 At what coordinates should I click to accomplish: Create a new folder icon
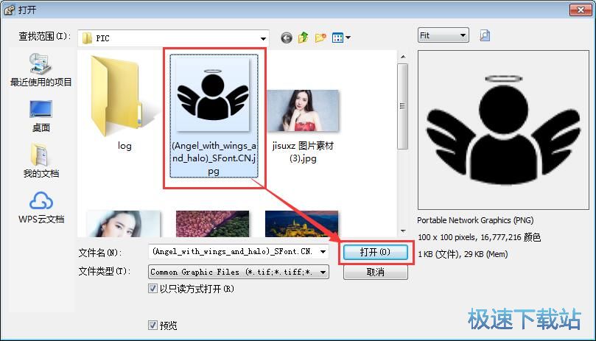click(320, 38)
